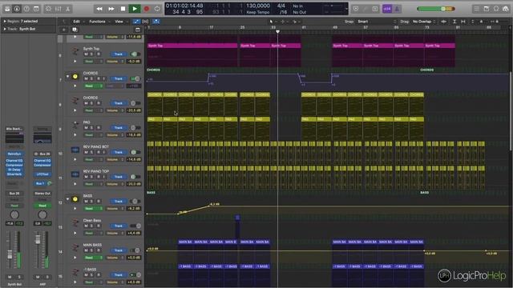Viewport: 513px width, 288px height.
Task: Click the tempo 130,0000 display
Action: pyautogui.click(x=258, y=6)
